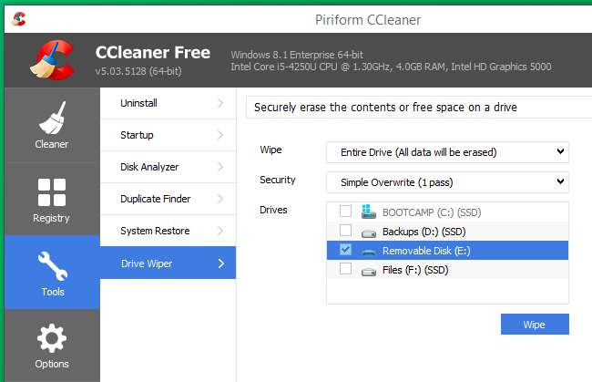This screenshot has height=382, width=592.
Task: Open the System Restore tool
Action: tap(168, 231)
